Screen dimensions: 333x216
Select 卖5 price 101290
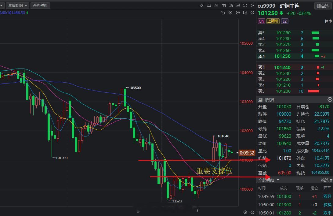pyautogui.click(x=283, y=33)
